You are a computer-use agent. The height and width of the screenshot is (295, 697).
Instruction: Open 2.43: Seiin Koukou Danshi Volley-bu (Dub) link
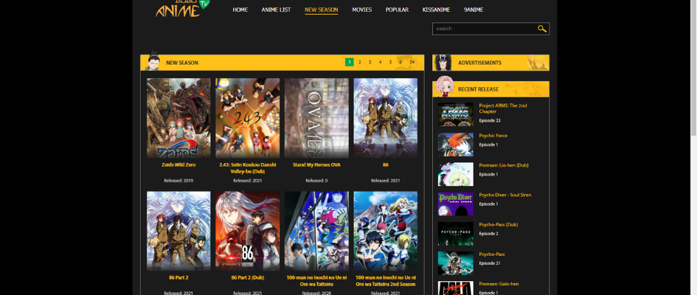[248, 168]
